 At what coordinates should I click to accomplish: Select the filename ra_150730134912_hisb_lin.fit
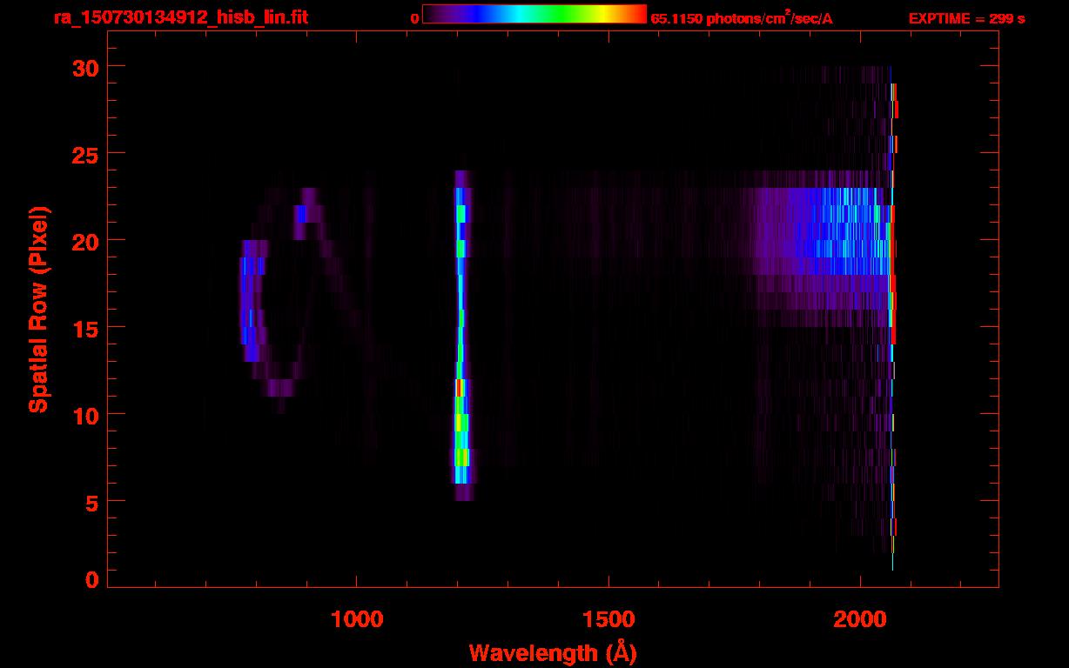180,17
